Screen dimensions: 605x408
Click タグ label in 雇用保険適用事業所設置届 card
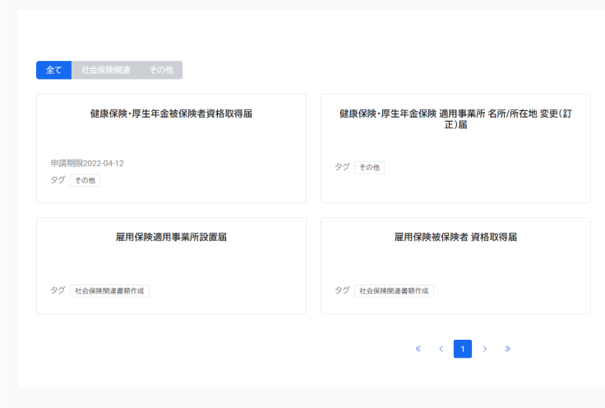[x=58, y=290]
